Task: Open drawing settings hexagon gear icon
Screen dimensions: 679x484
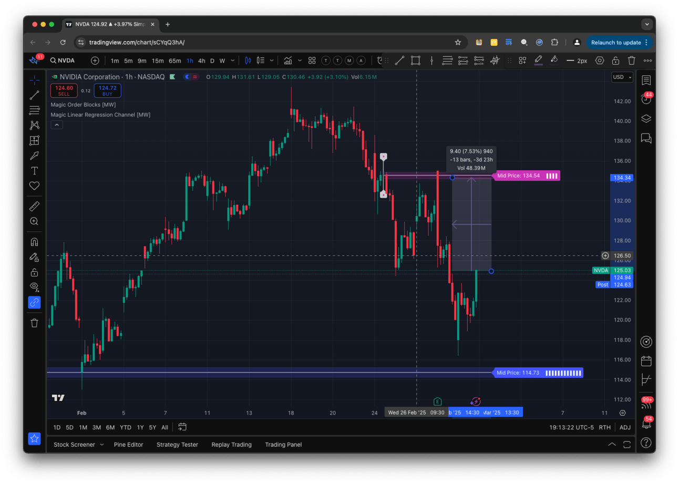Action: (600, 61)
